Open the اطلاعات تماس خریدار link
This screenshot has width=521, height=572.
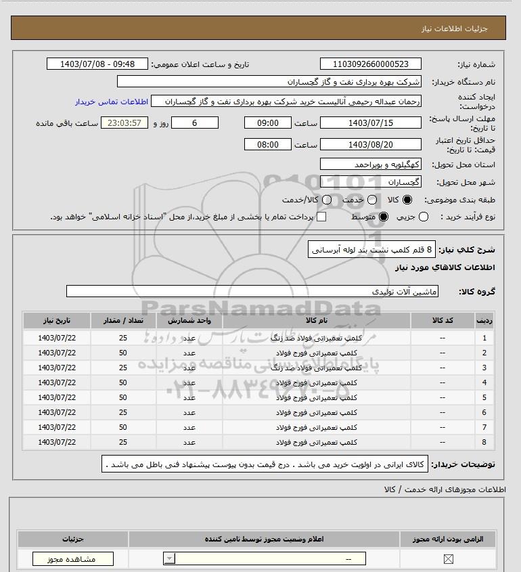pyautogui.click(x=112, y=102)
